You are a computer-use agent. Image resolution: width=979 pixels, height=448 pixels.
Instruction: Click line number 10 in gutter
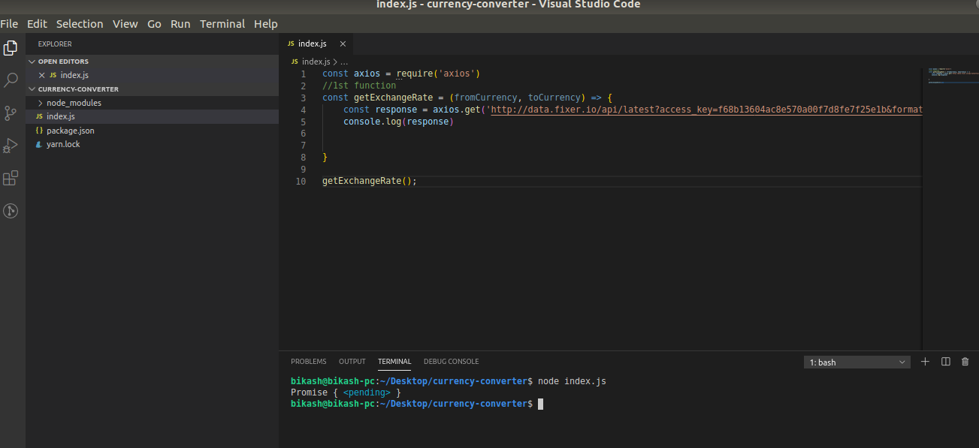pyautogui.click(x=301, y=181)
